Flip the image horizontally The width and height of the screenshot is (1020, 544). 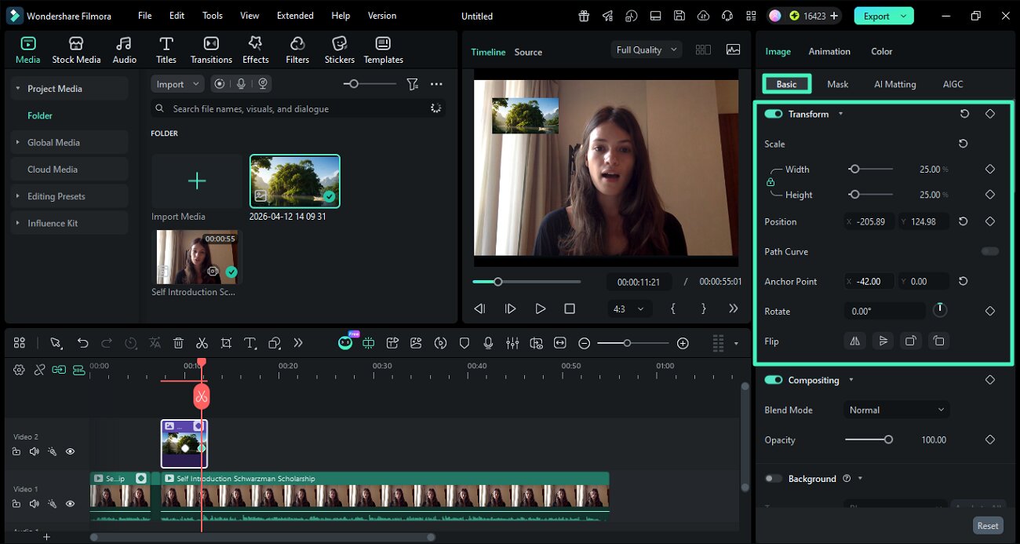coord(854,341)
